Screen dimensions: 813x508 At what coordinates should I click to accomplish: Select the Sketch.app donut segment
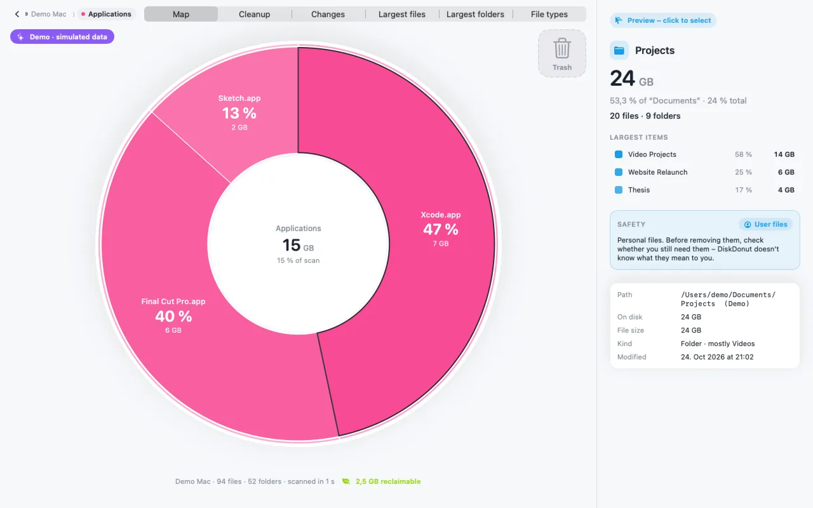[x=239, y=113]
